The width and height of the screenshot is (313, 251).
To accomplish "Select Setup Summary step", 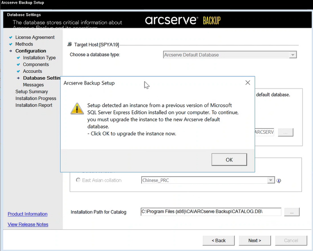I will coord(32,91).
